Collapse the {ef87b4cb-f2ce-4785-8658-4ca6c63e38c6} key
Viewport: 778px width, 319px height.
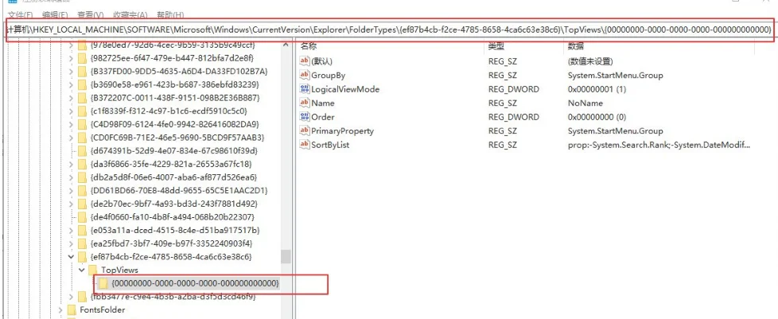coord(72,257)
